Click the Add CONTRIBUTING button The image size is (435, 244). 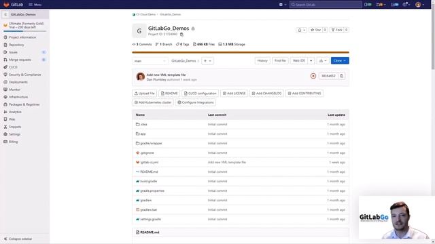304,94
